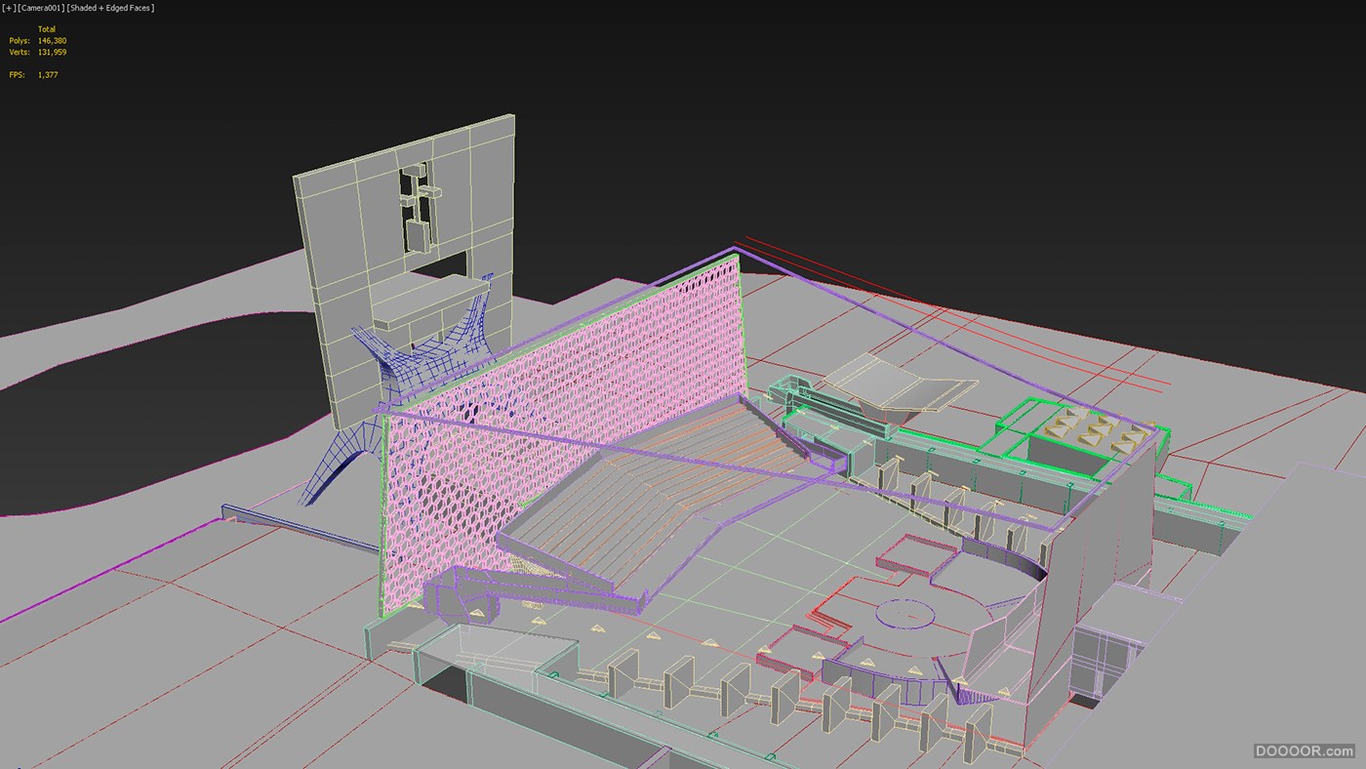The width and height of the screenshot is (1366, 769).
Task: Click the Verts count value 131,959
Action: 52,52
